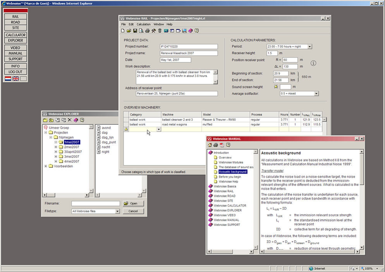Click info circle icon beside receiver position

pos(313,63)
